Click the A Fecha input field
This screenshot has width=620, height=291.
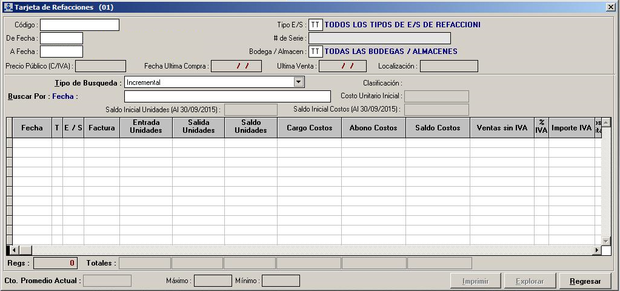(x=61, y=52)
